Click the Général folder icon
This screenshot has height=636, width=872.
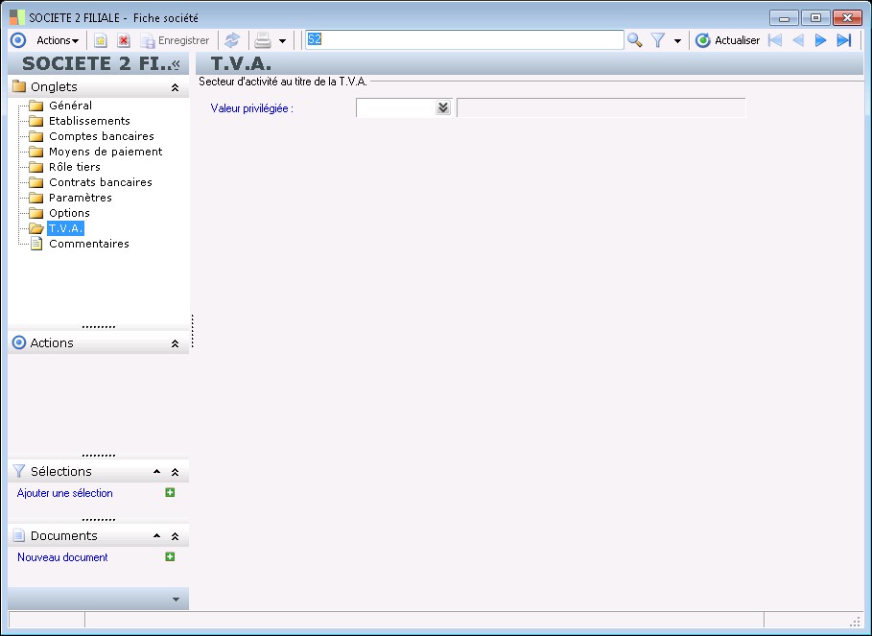coord(36,106)
